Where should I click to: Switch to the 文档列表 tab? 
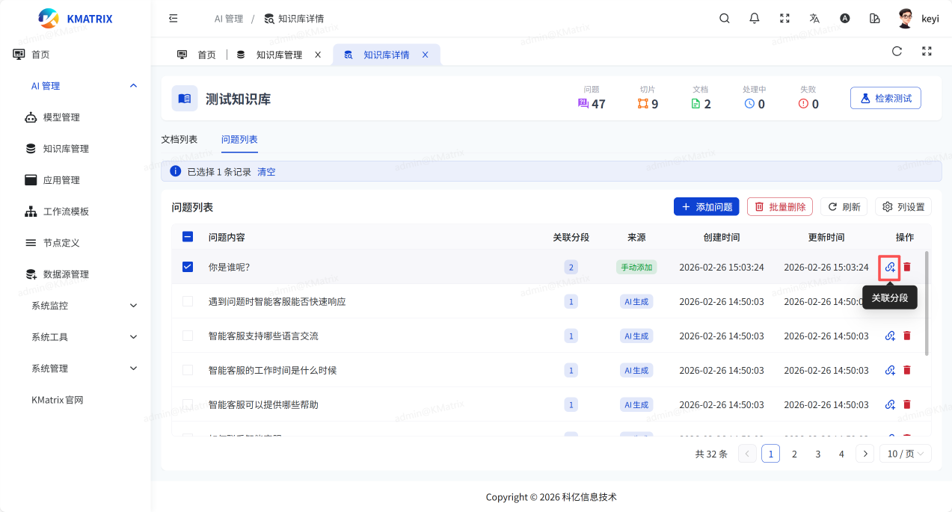(179, 140)
